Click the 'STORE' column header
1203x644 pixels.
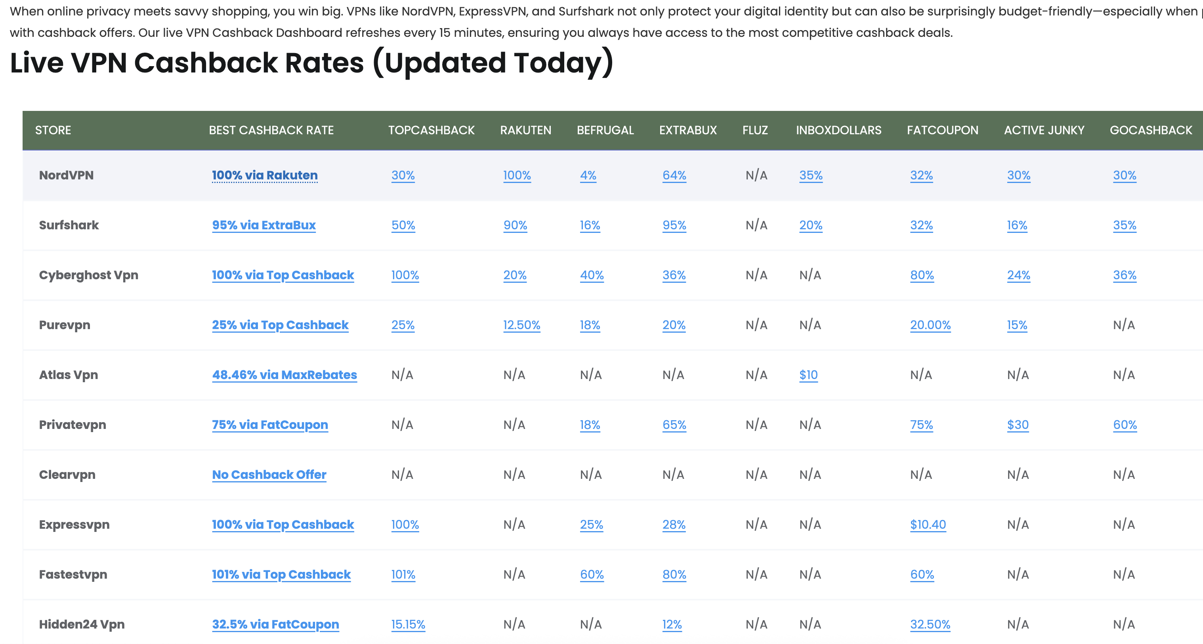point(53,130)
